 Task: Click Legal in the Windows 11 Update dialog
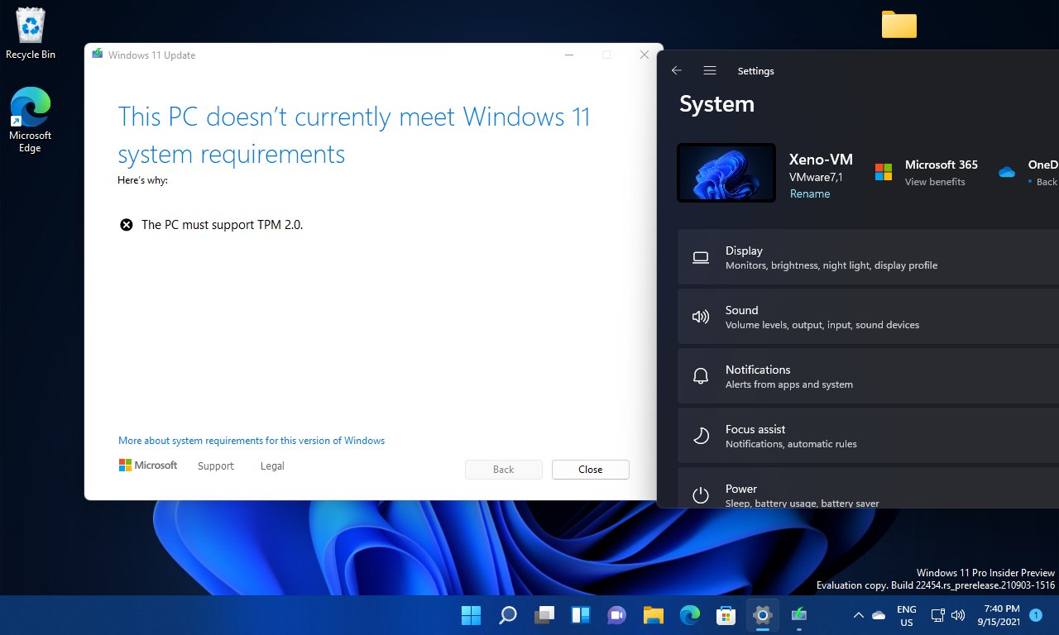pos(272,466)
